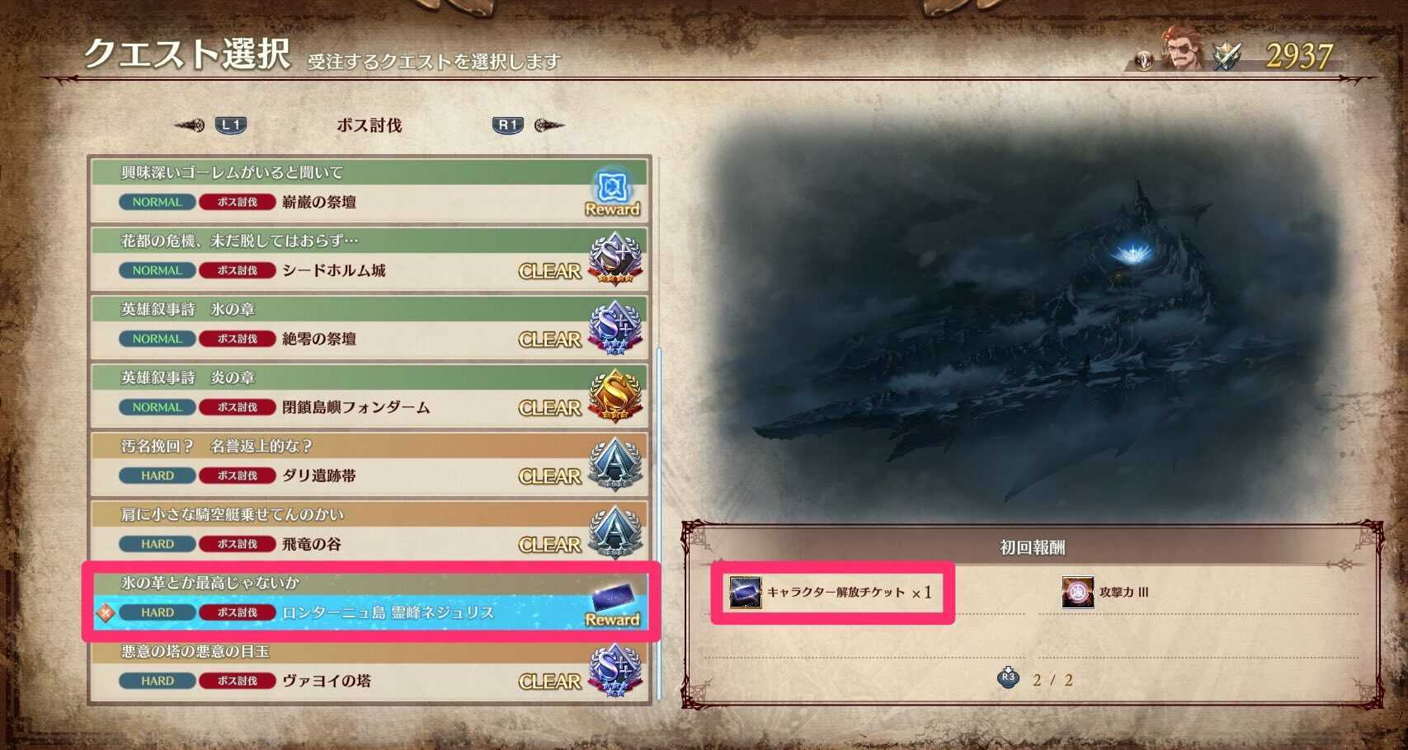Screen dimensions: 1408x750
Task: Click the S+ rank badge on シードホルム城
Action: 615,259
